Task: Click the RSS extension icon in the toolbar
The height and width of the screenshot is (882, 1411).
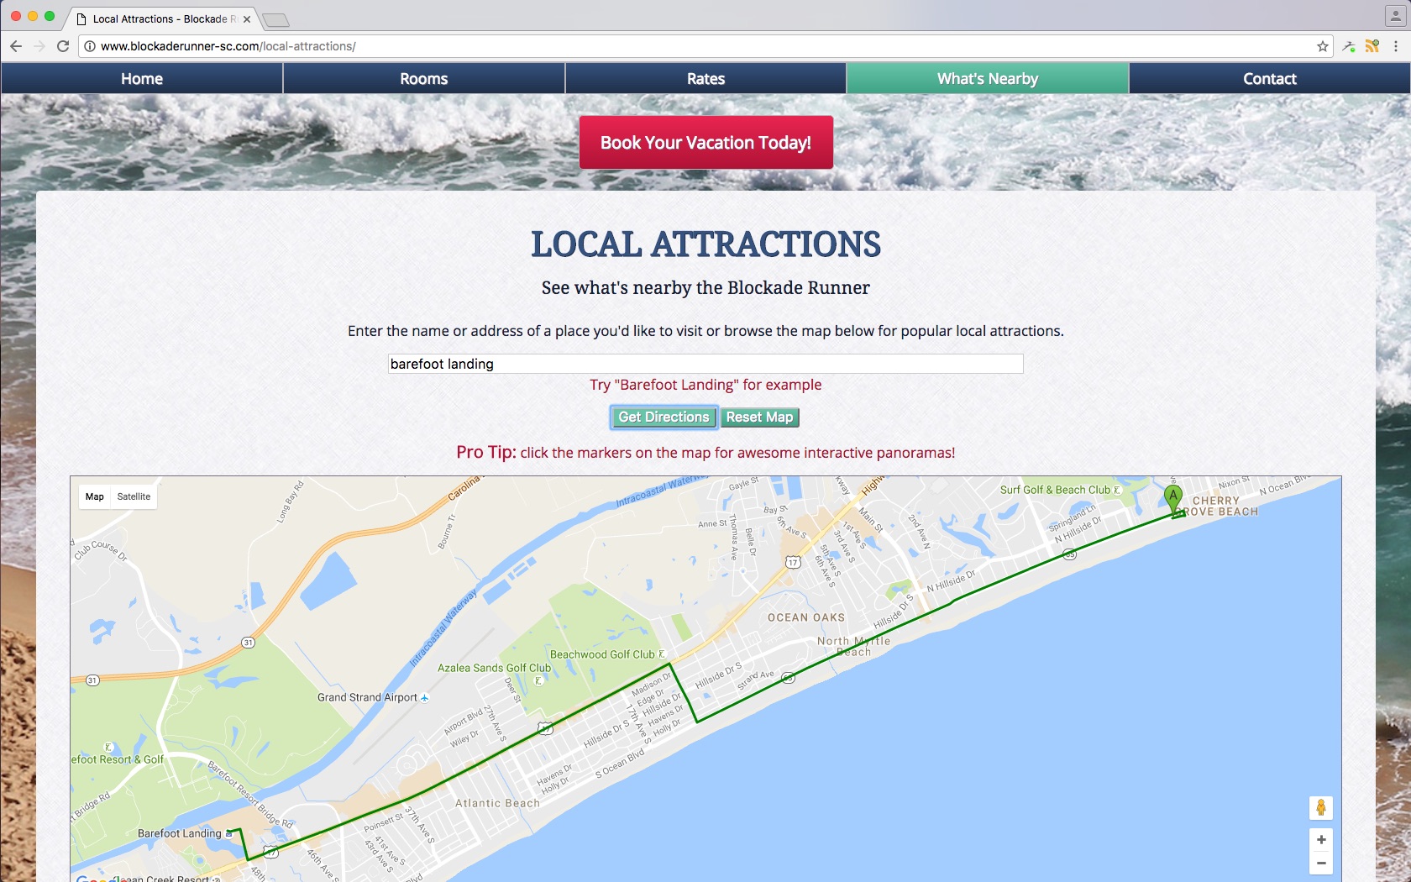Action: (x=1372, y=46)
